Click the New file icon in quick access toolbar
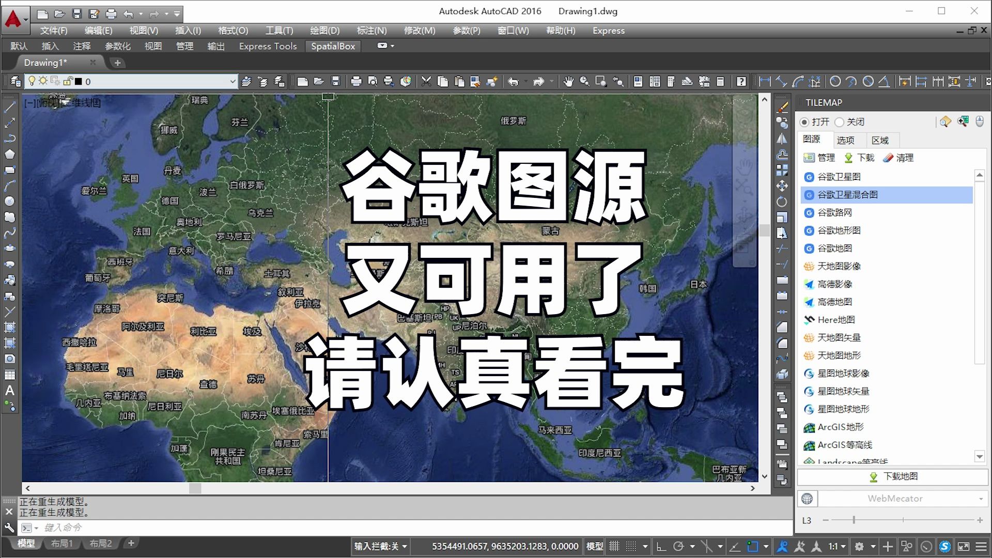This screenshot has height=558, width=992. click(43, 14)
